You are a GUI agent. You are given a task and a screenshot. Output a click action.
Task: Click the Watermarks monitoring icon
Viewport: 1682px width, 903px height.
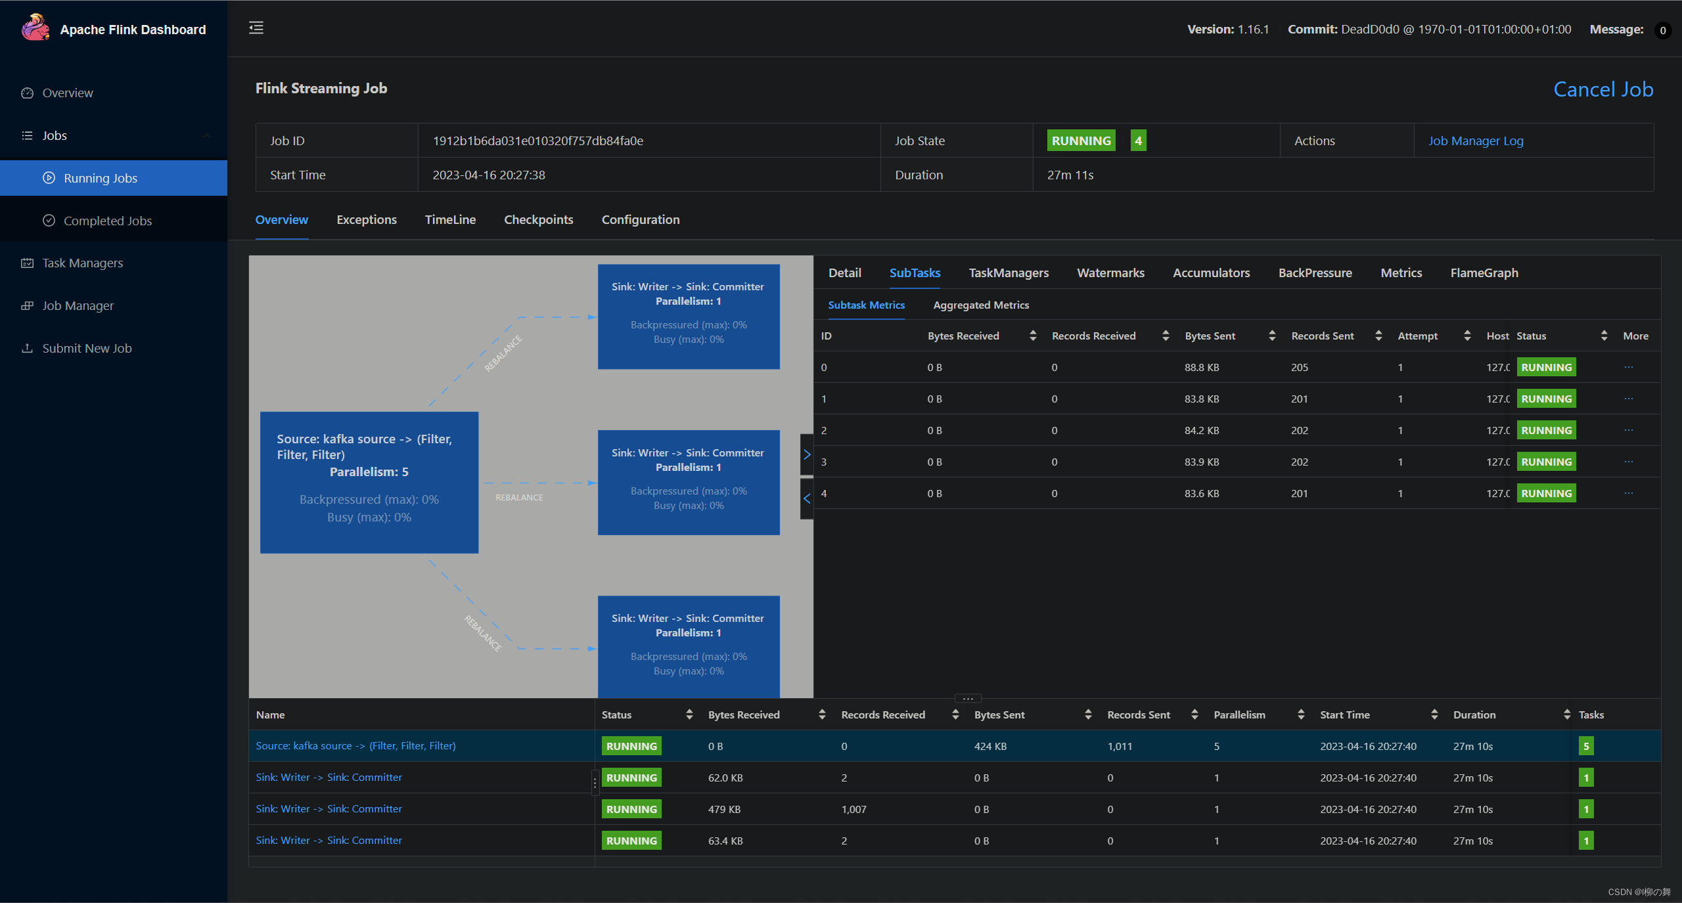[1109, 271]
